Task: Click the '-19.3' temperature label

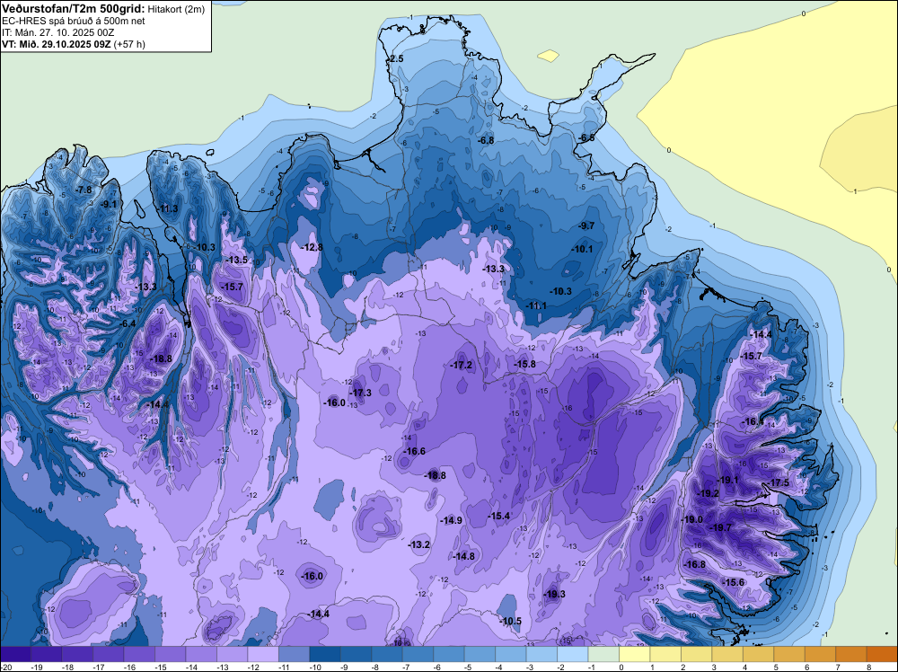Action: point(554,594)
